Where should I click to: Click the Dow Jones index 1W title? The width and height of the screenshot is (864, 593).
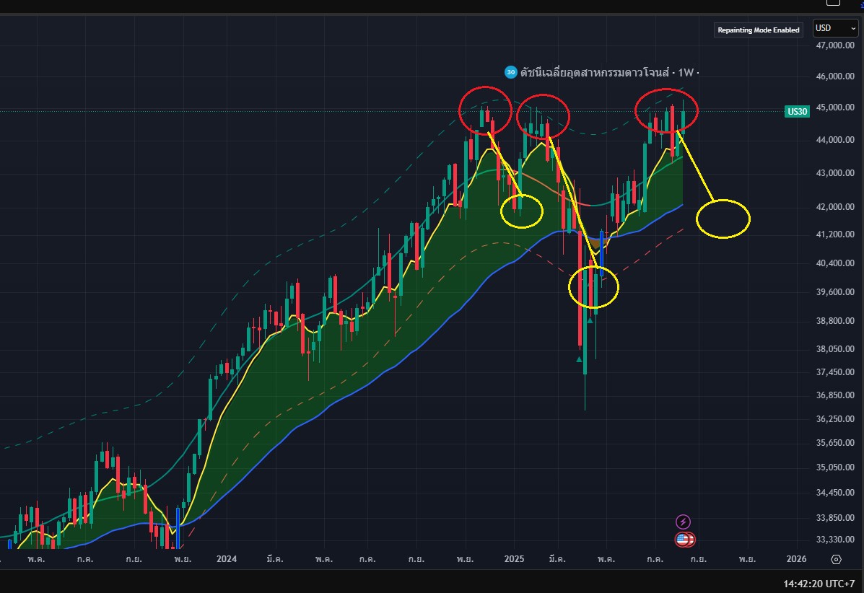[609, 73]
